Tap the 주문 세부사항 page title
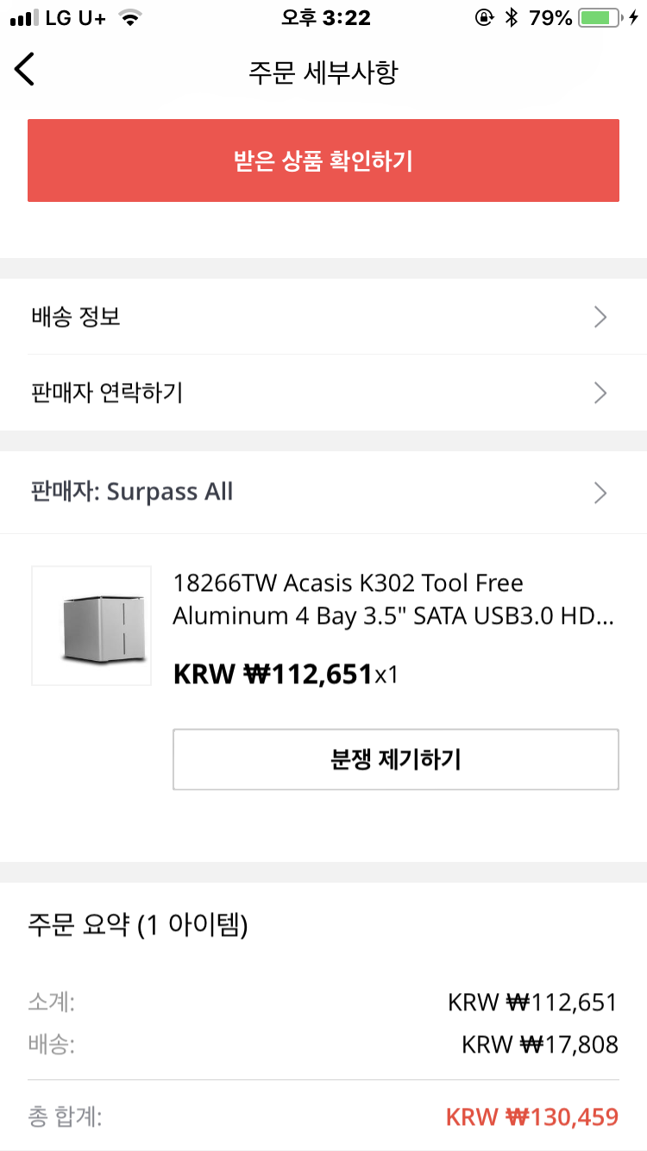The height and width of the screenshot is (1151, 647). coord(323,72)
